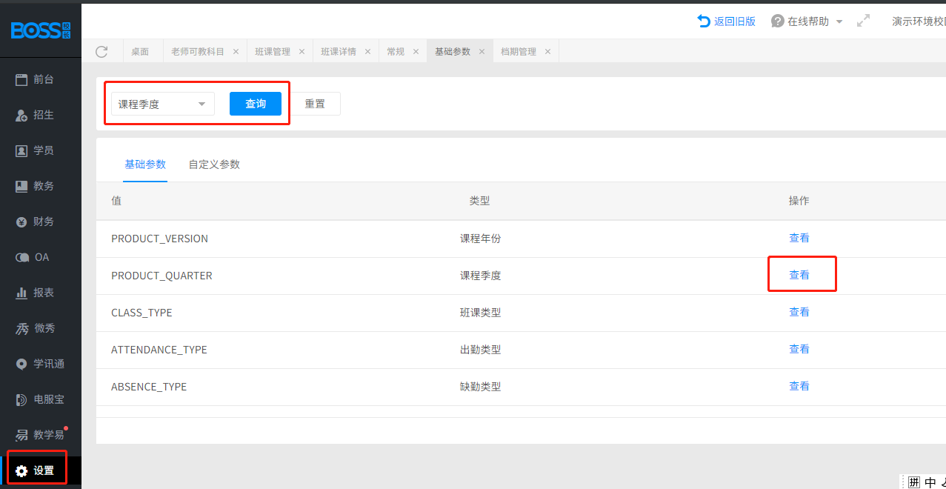Screen dimensions: 946x489
Task: Click the BOSS logo
Action: (x=41, y=30)
